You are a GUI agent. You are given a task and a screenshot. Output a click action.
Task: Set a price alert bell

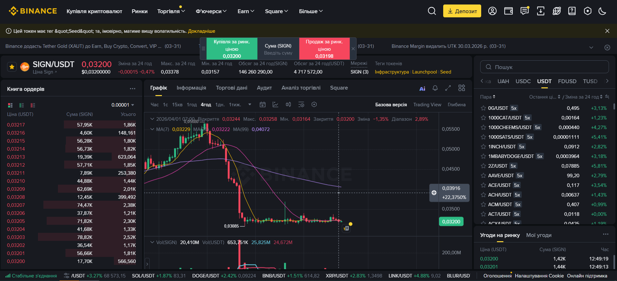(x=435, y=88)
